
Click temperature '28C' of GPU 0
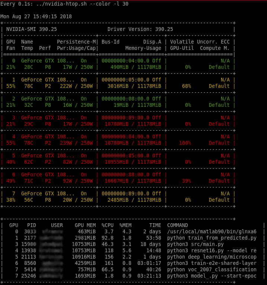(x=29, y=67)
